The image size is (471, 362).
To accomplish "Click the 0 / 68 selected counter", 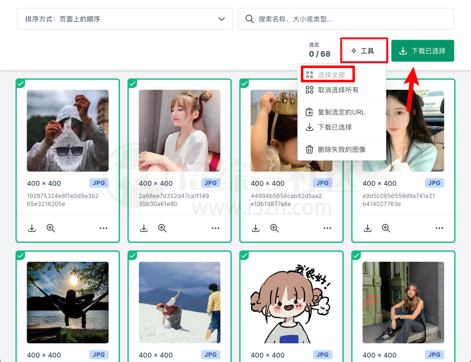I will pos(320,54).
